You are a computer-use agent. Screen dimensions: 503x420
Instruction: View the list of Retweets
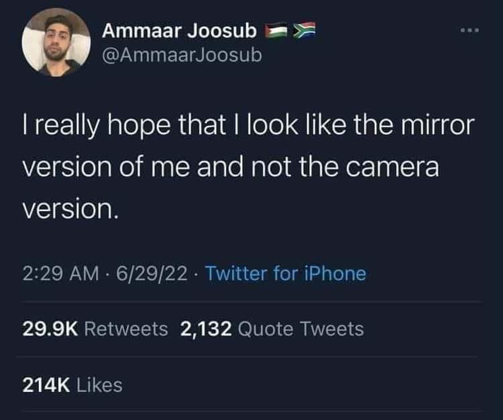(x=126, y=329)
